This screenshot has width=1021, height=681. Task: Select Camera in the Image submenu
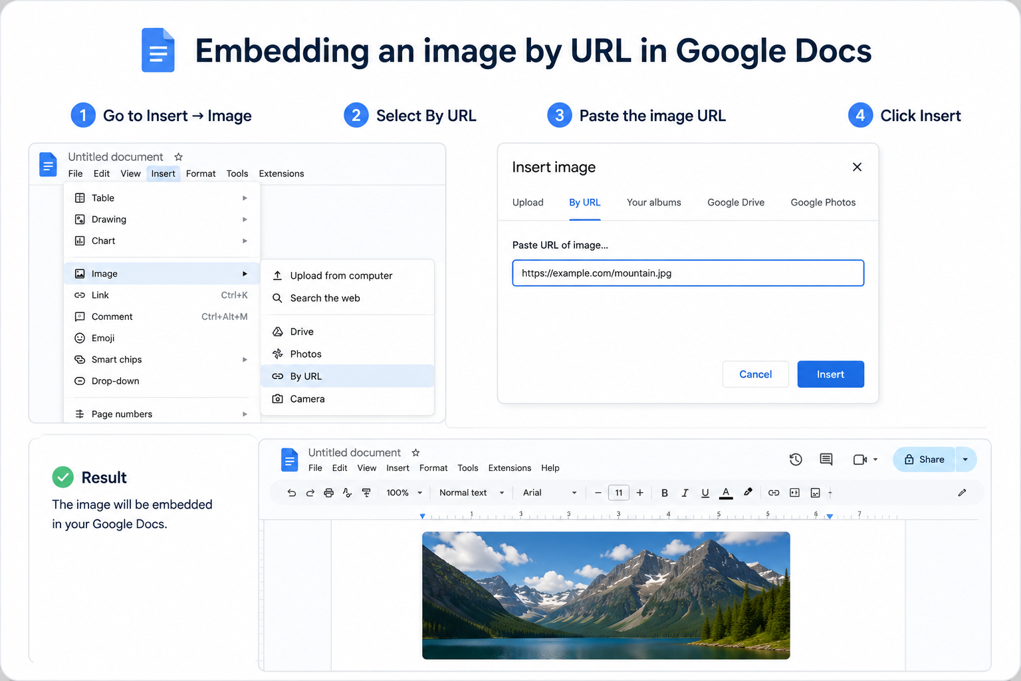click(347, 399)
